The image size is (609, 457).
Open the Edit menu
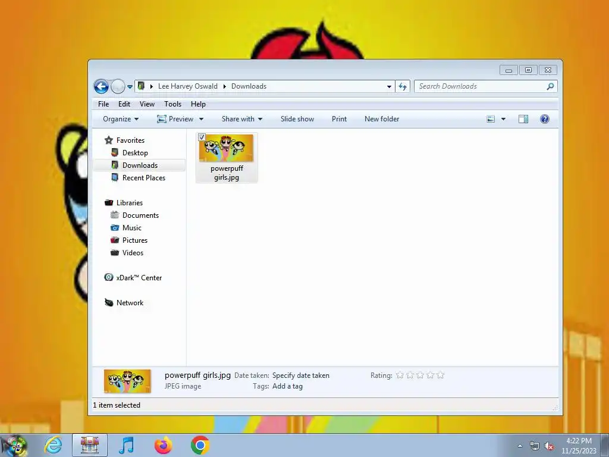pos(124,104)
